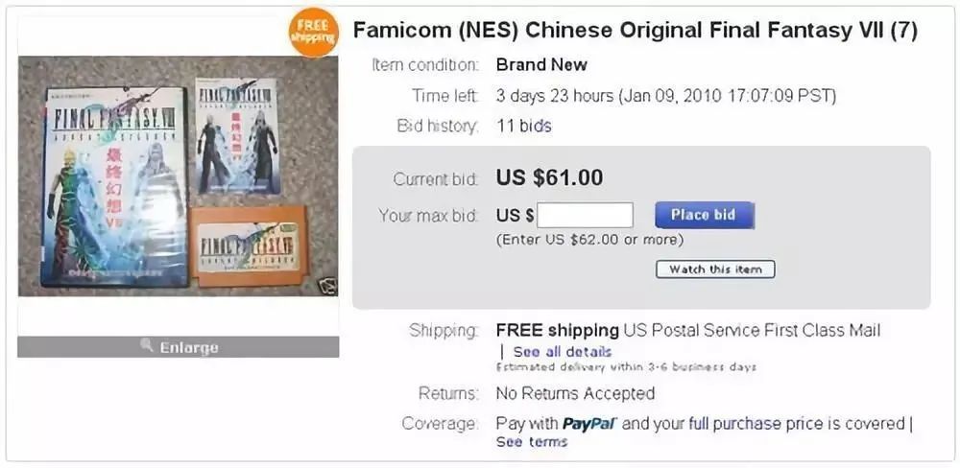960x468 pixels.
Task: Click the Brand New item condition text
Action: (x=541, y=65)
